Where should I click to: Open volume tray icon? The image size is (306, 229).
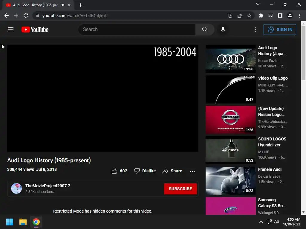pyautogui.click(x=276, y=222)
